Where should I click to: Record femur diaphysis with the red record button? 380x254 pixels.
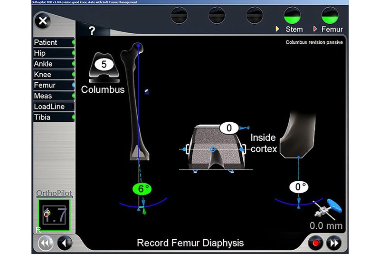coord(315,243)
